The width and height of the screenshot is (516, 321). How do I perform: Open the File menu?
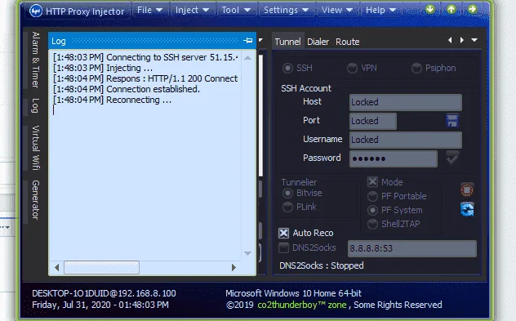pos(149,10)
